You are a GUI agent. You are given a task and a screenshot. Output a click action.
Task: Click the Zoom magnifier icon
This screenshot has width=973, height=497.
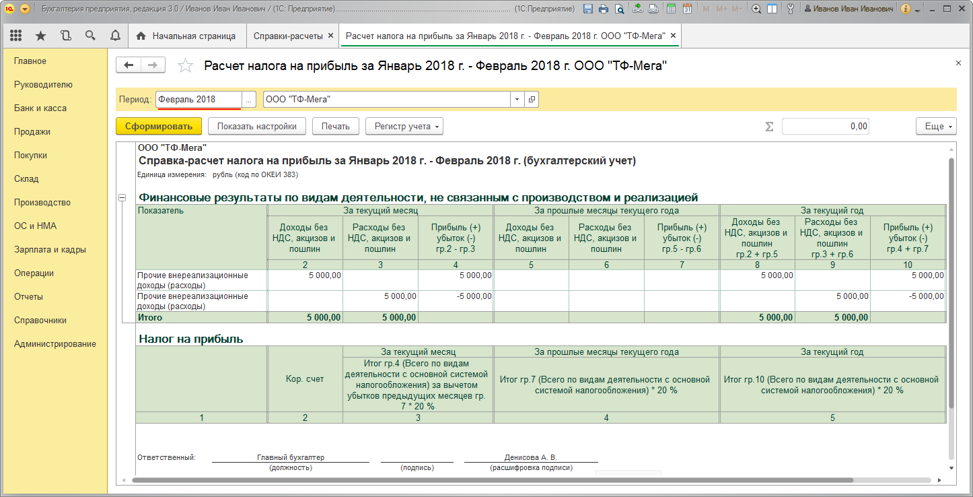pos(756,9)
